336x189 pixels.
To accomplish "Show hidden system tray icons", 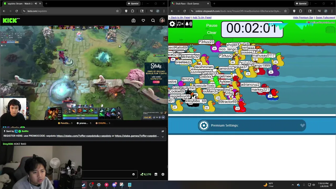I will tap(293, 185).
